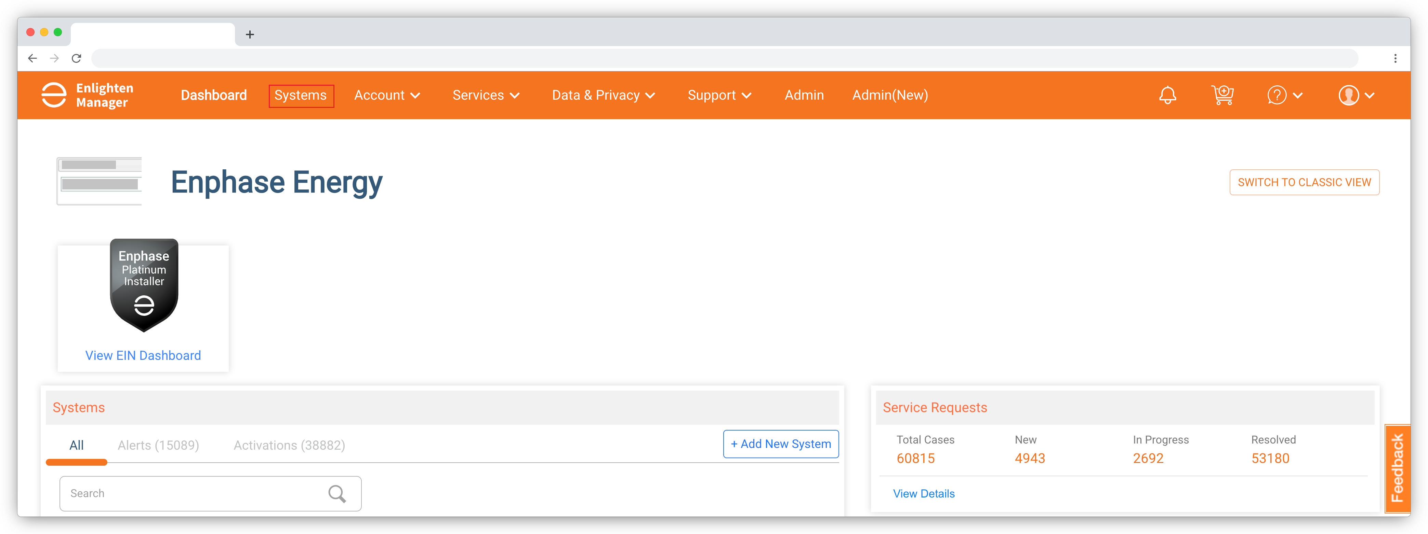Click the help question mark icon
Viewport: 1428px width, 534px height.
point(1277,95)
